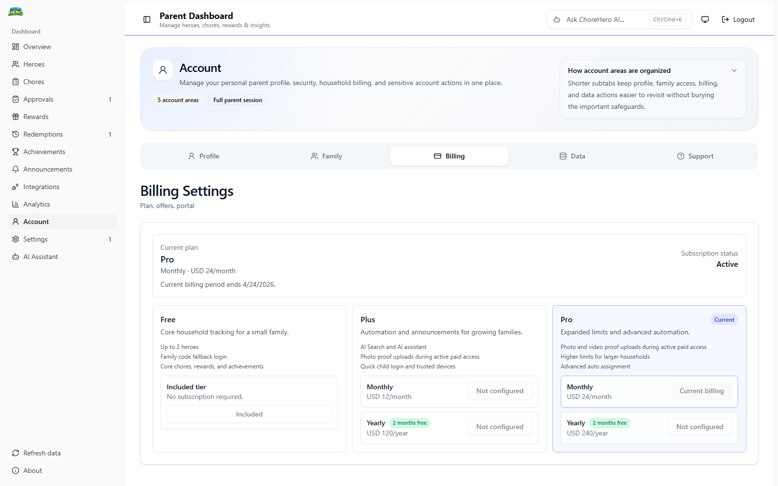Open the Family tab
Viewport: 778px width, 486px height.
coord(326,156)
